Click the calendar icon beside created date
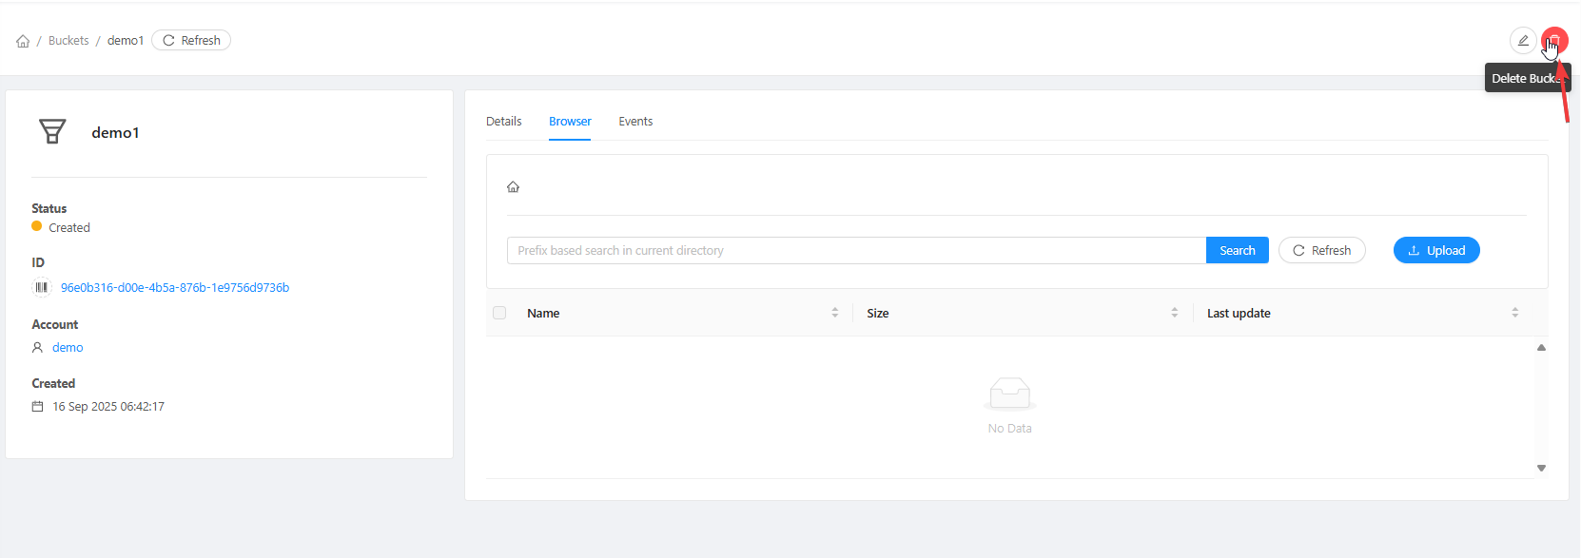Screen dimensions: 1581x558 tap(38, 407)
